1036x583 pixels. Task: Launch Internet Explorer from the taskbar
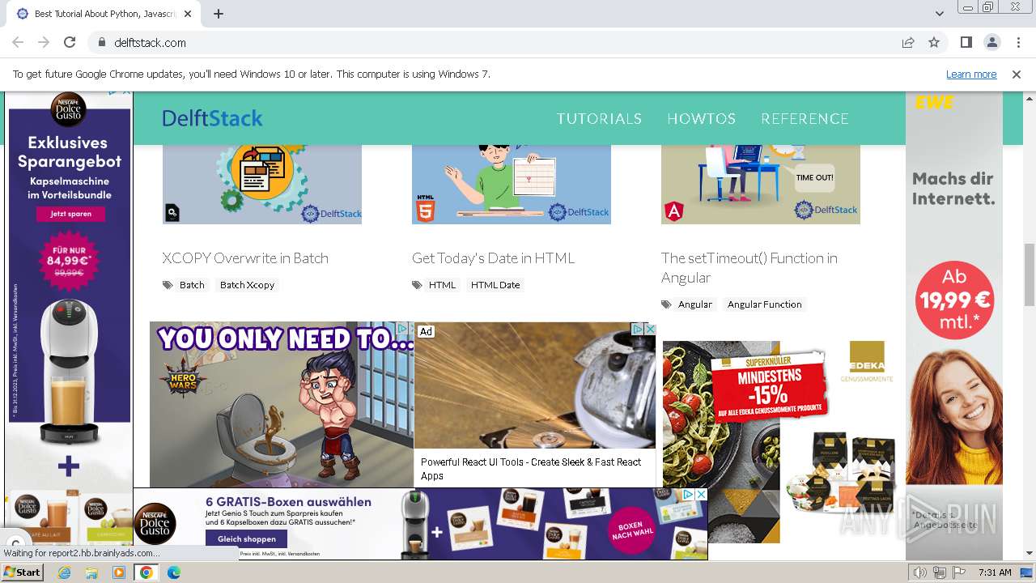click(64, 572)
